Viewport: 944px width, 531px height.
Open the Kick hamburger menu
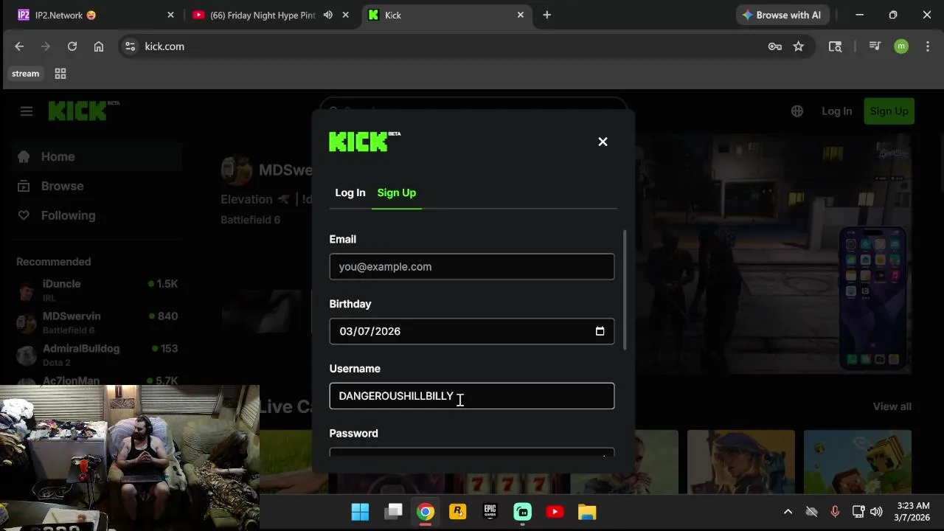point(27,111)
